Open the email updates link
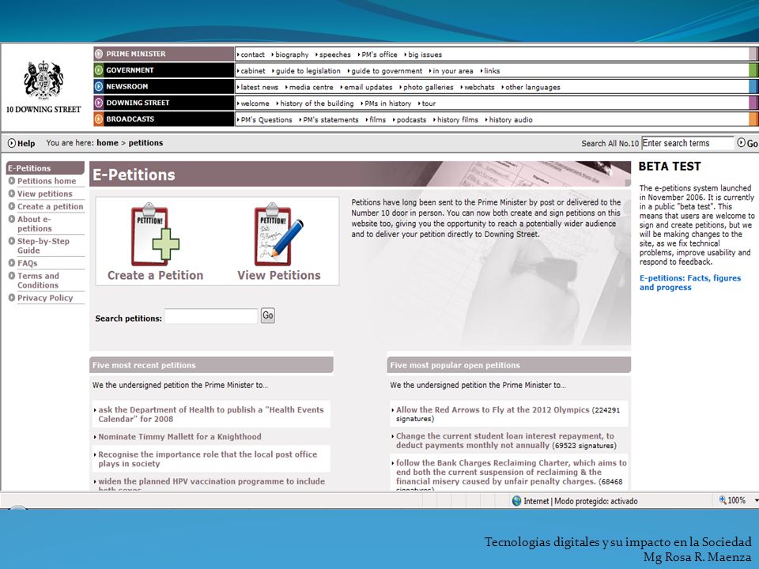Image resolution: width=759 pixels, height=569 pixels. point(368,87)
